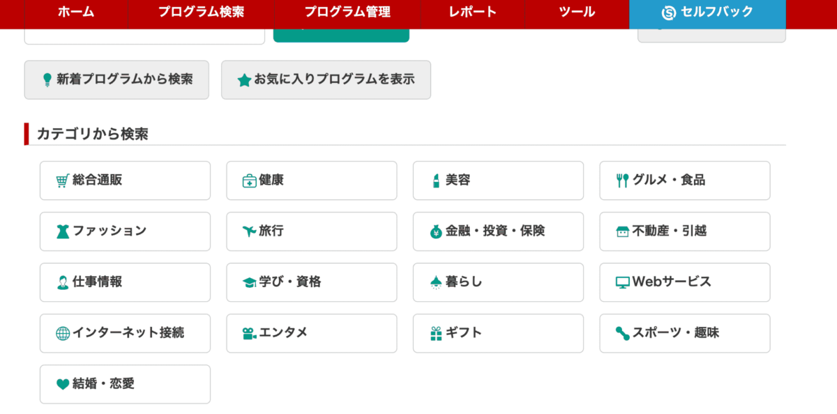Select the ファッション category button
837x414 pixels.
coord(125,231)
